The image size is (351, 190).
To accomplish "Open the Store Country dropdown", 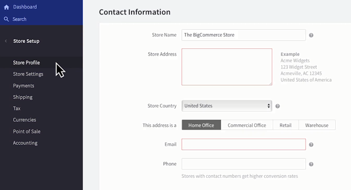I will click(227, 106).
